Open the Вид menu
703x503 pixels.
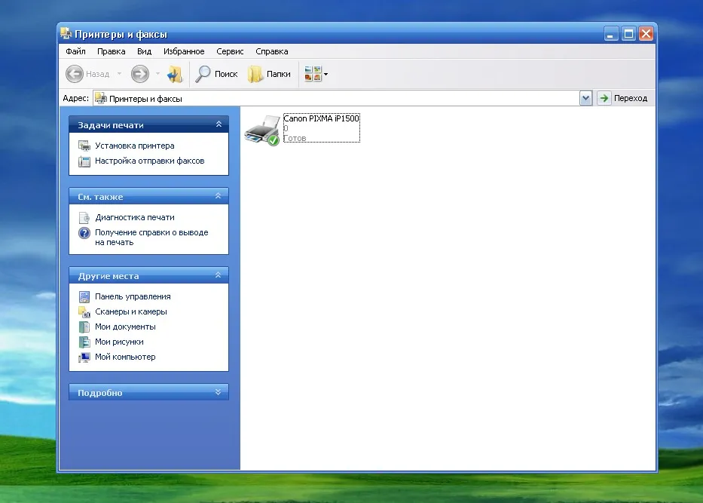145,51
